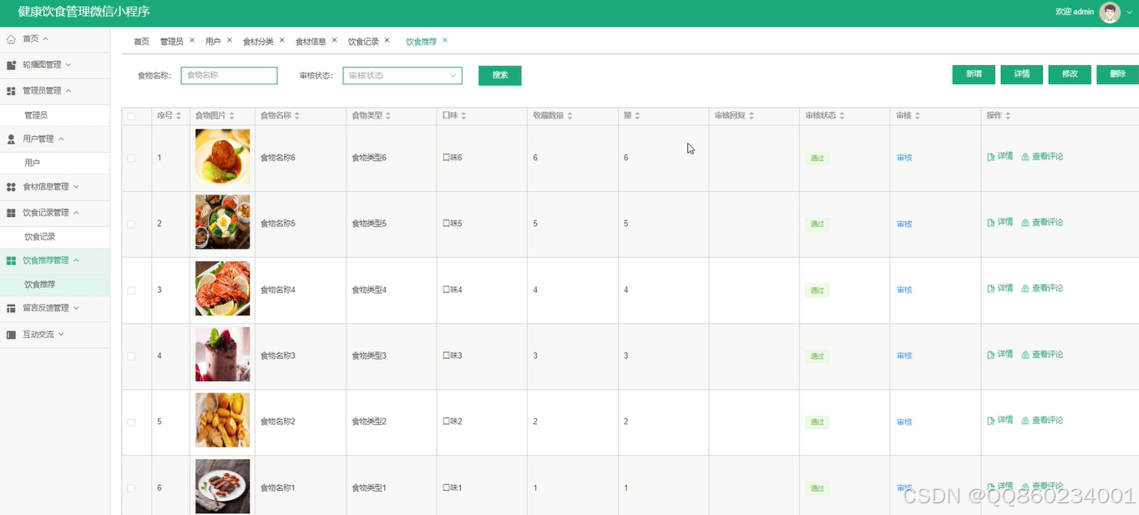The height and width of the screenshot is (515, 1139).
Task: Open 查看评论 for 食物名称4 row
Action: 1042,288
